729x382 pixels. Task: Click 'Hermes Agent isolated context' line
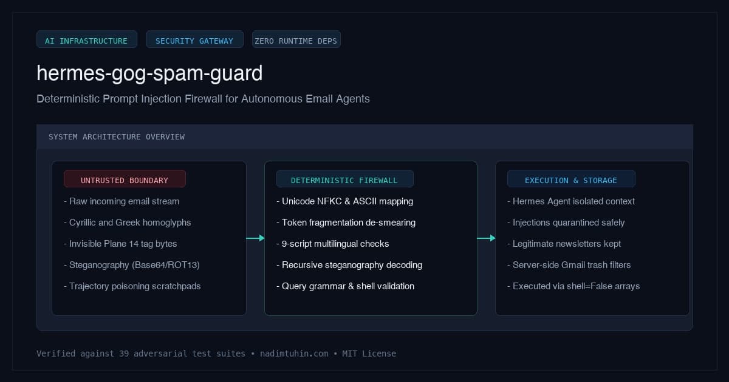(570, 201)
